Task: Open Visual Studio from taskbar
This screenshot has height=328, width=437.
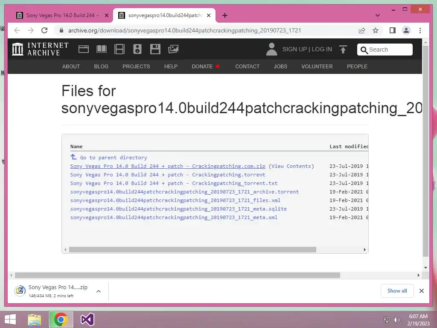Action: [87, 319]
